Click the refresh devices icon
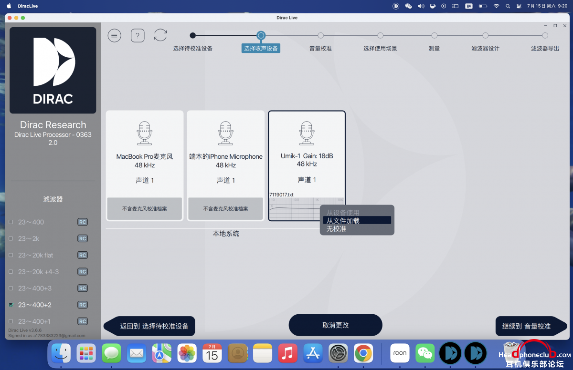 click(160, 35)
